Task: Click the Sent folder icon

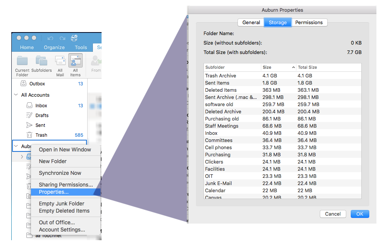Action: (x=29, y=125)
